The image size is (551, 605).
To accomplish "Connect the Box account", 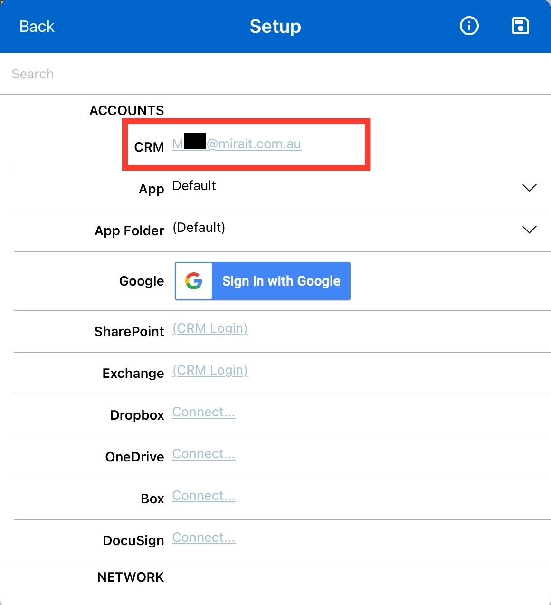I will 204,496.
